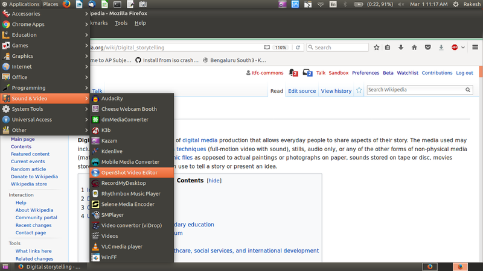Open Universal Access category
The image size is (483, 271).
pos(45,119)
